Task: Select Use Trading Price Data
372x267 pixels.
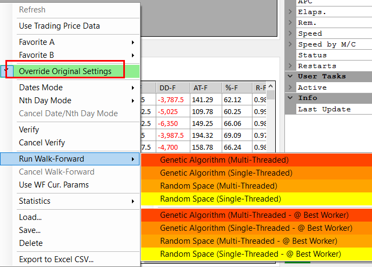Action: 59,26
